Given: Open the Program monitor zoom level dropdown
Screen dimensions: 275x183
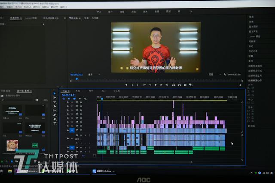Looking at the screenshot, I should [94, 75].
